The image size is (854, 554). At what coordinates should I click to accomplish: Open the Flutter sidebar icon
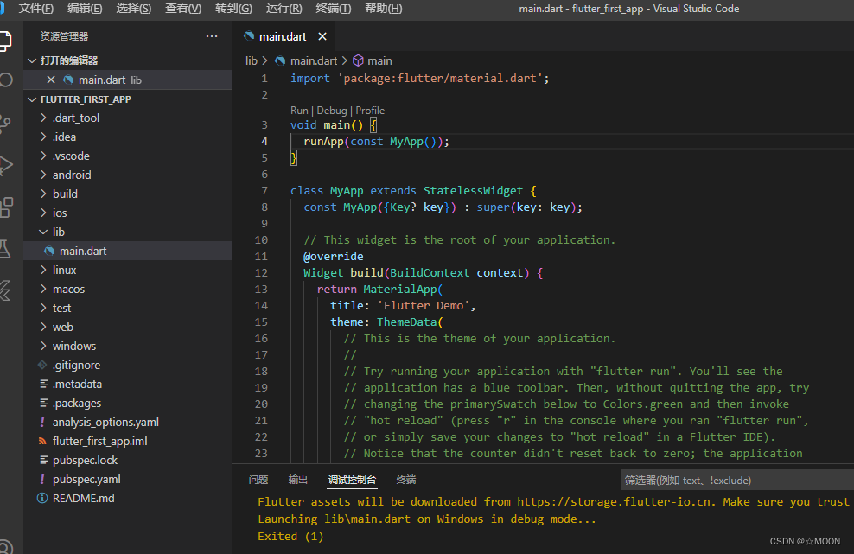(5, 290)
